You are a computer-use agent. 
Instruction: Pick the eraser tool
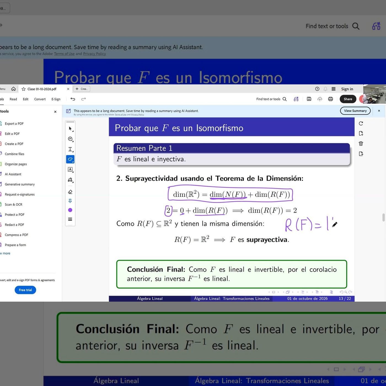(x=70, y=192)
